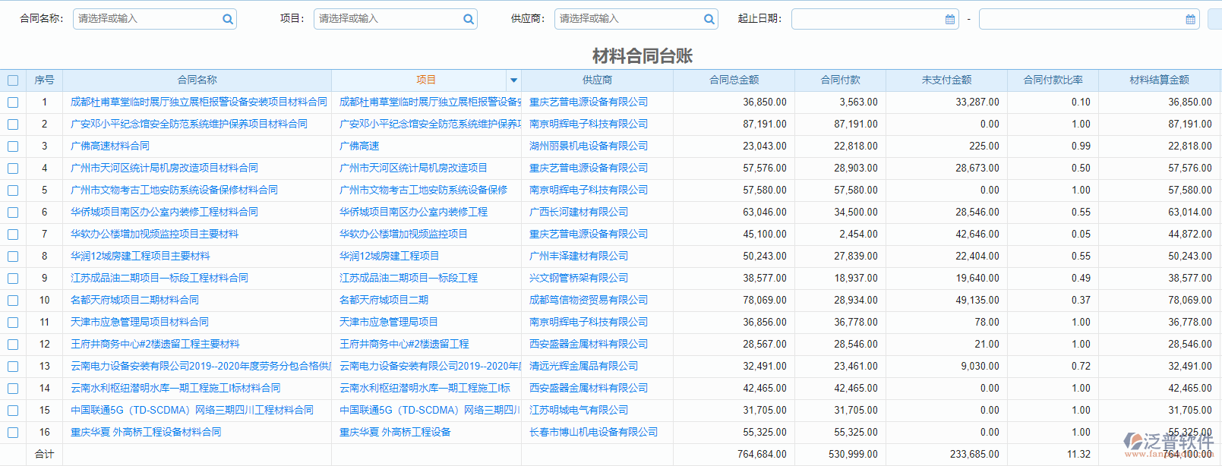Open project link 江苏成品油二期项目一标段工程
1222x466 pixels.
point(409,278)
